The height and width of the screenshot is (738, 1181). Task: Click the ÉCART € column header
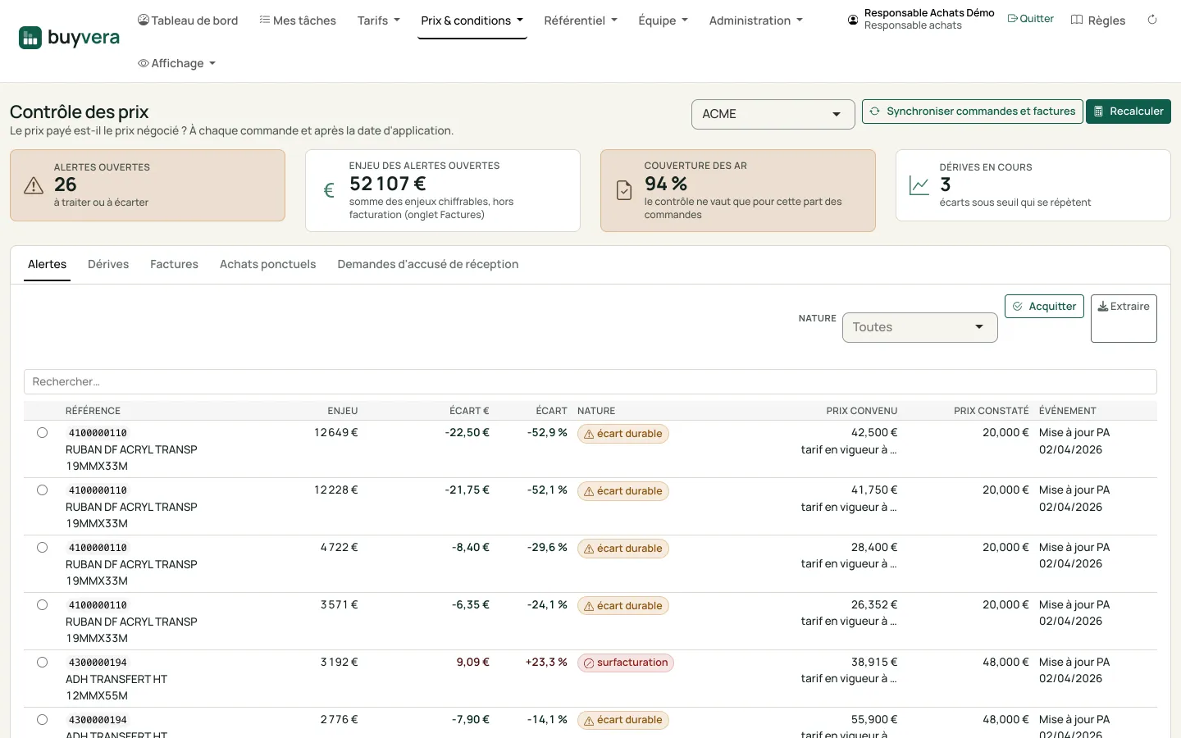click(x=469, y=411)
